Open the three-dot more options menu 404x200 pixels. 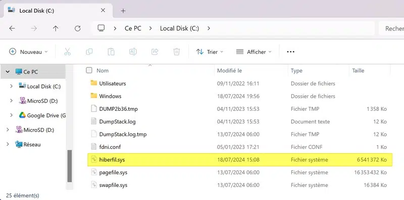[291, 52]
